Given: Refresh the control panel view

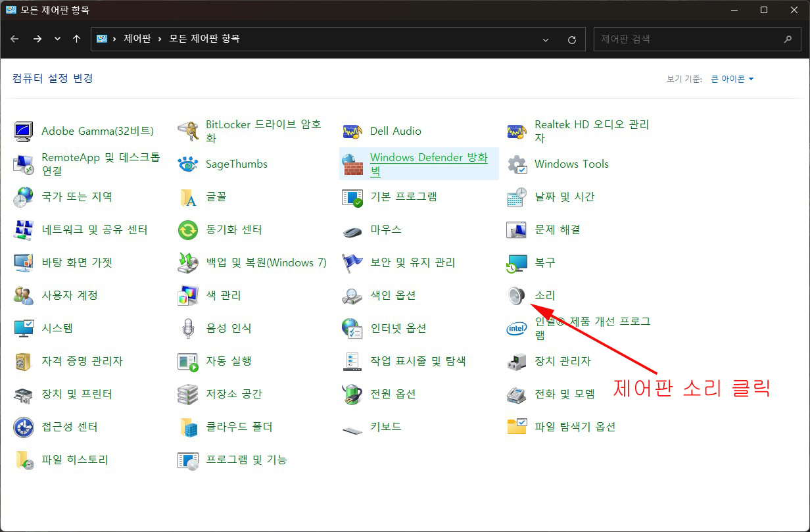Looking at the screenshot, I should (x=572, y=39).
